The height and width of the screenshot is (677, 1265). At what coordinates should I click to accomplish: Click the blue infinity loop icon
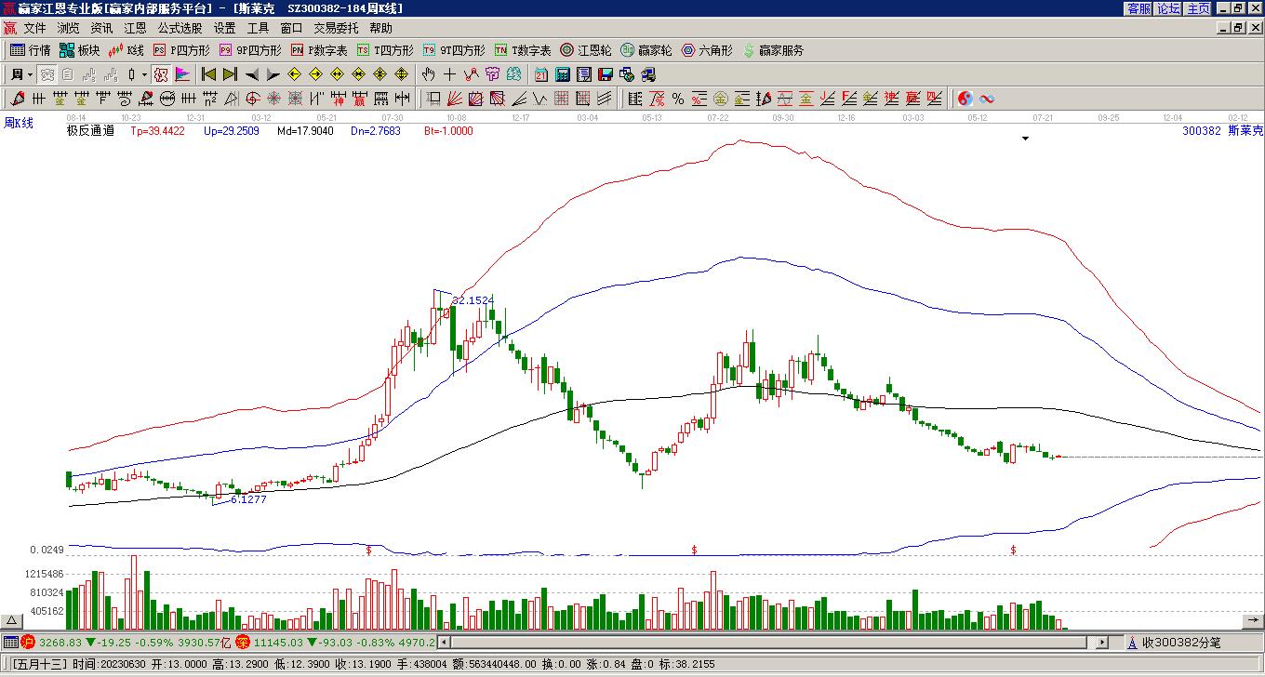pyautogui.click(x=987, y=99)
